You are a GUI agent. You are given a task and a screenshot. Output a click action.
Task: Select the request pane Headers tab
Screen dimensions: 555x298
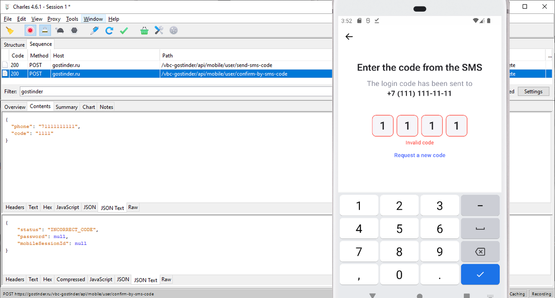15,207
